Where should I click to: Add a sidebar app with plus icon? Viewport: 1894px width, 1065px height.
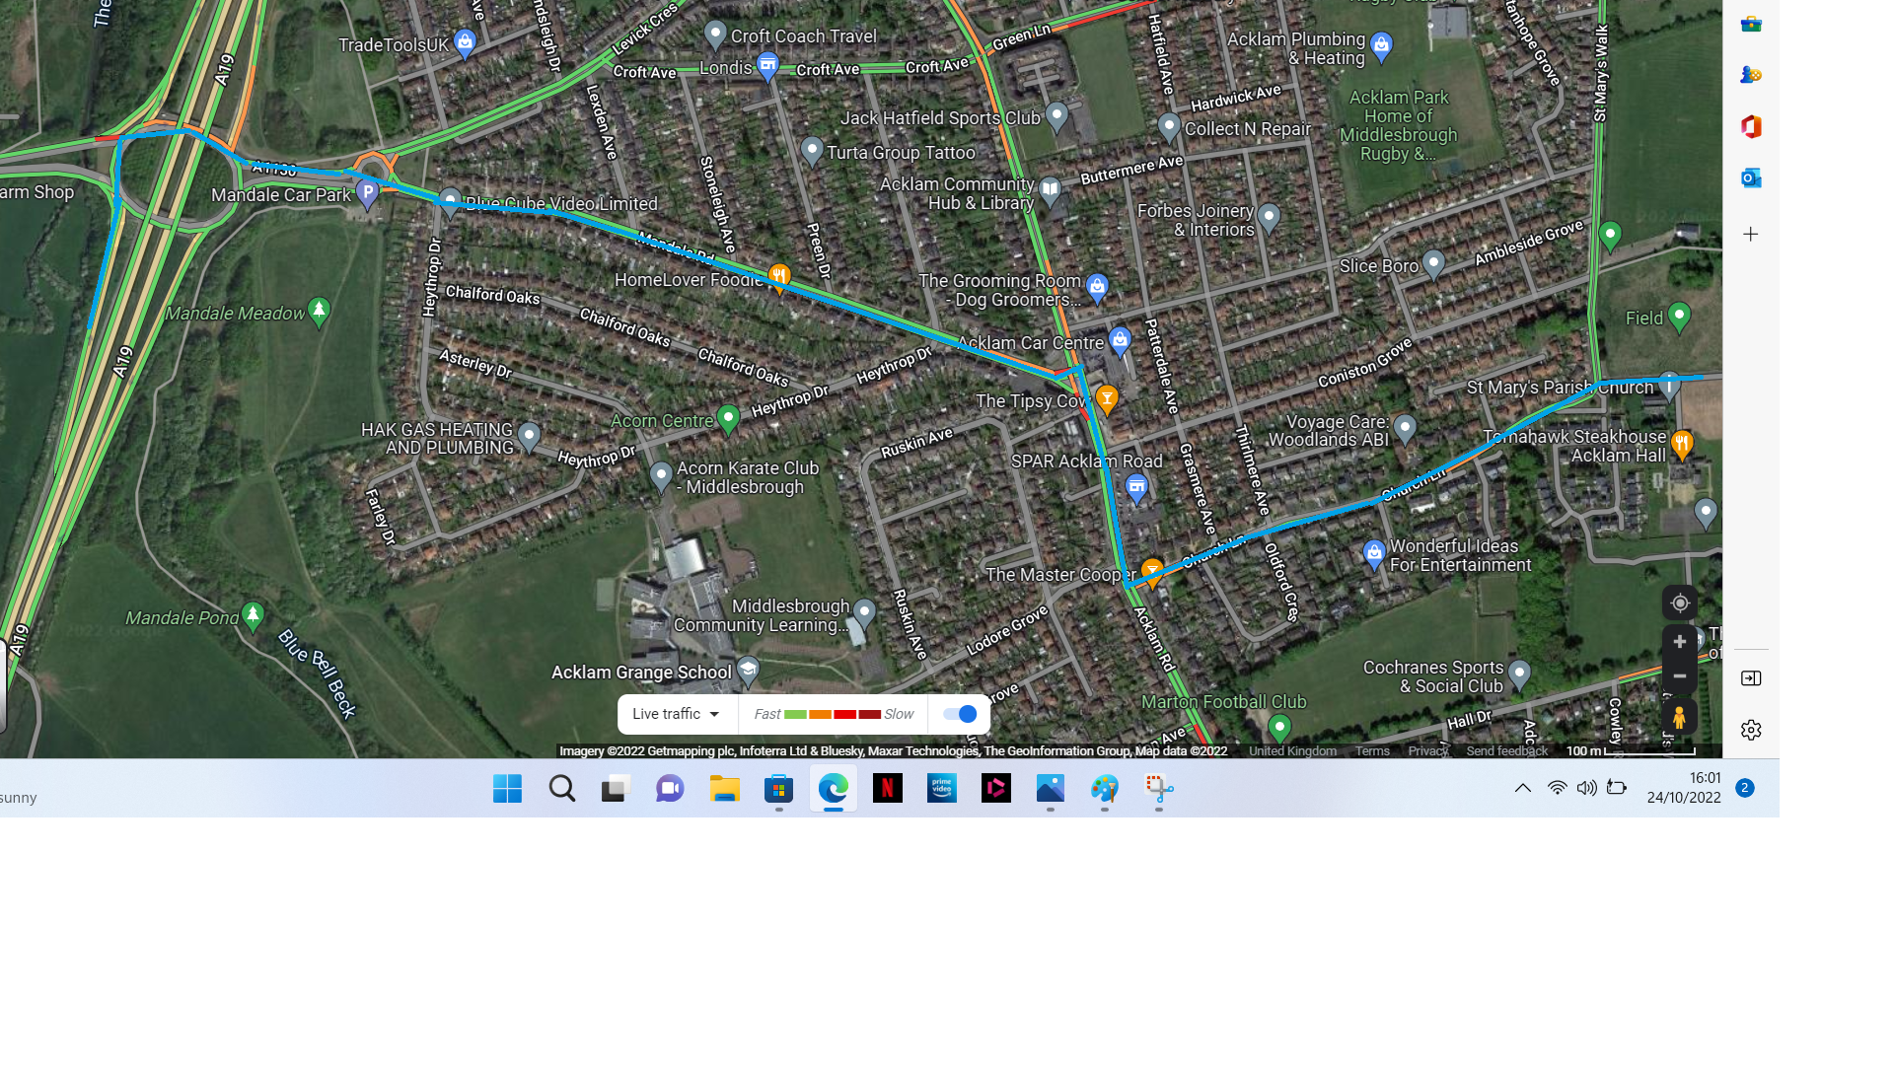click(x=1751, y=235)
